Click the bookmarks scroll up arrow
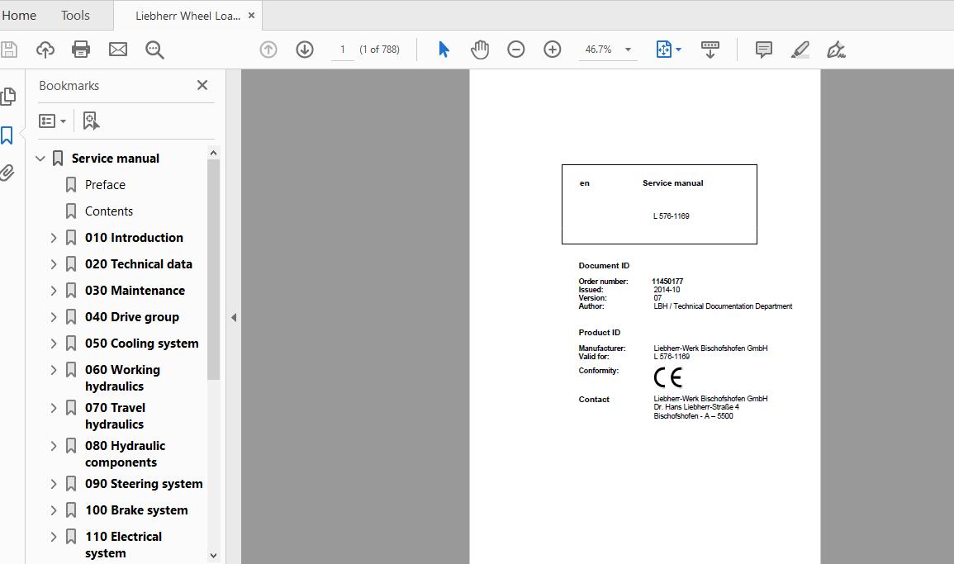954x564 pixels. point(213,153)
